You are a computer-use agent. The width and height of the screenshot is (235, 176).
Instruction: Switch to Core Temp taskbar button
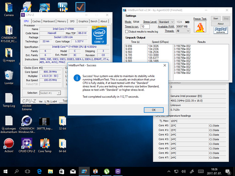pyautogui.click(x=95, y=172)
